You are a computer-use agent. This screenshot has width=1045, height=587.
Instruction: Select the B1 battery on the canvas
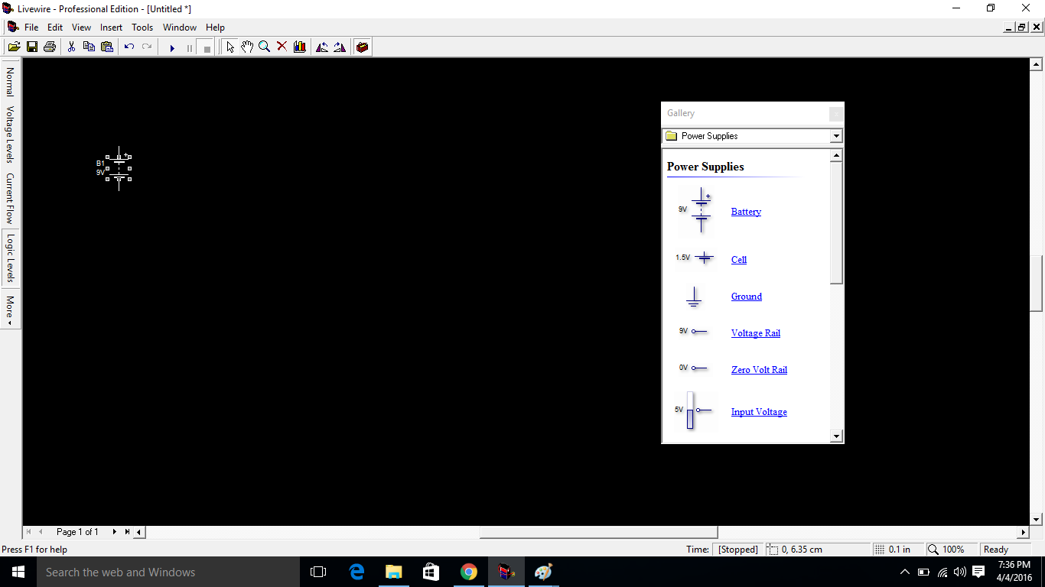click(119, 168)
